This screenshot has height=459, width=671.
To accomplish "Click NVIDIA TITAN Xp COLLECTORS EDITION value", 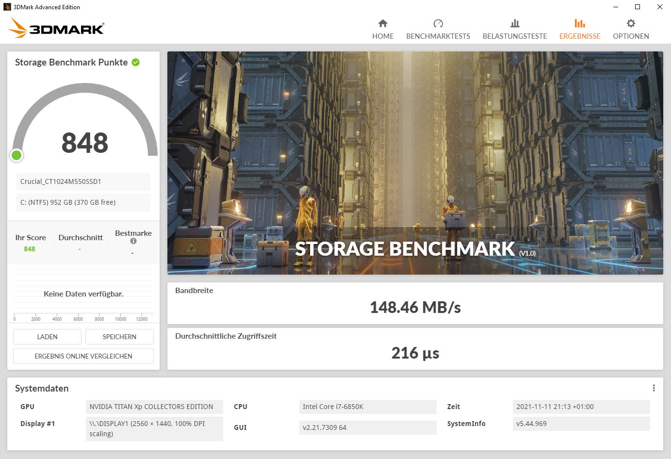I will tap(154, 407).
